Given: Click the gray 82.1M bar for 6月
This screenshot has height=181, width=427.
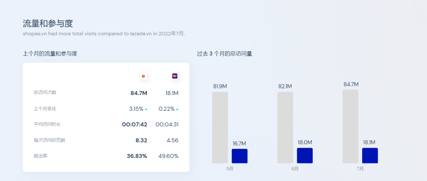Looking at the screenshot, I should point(285,127).
